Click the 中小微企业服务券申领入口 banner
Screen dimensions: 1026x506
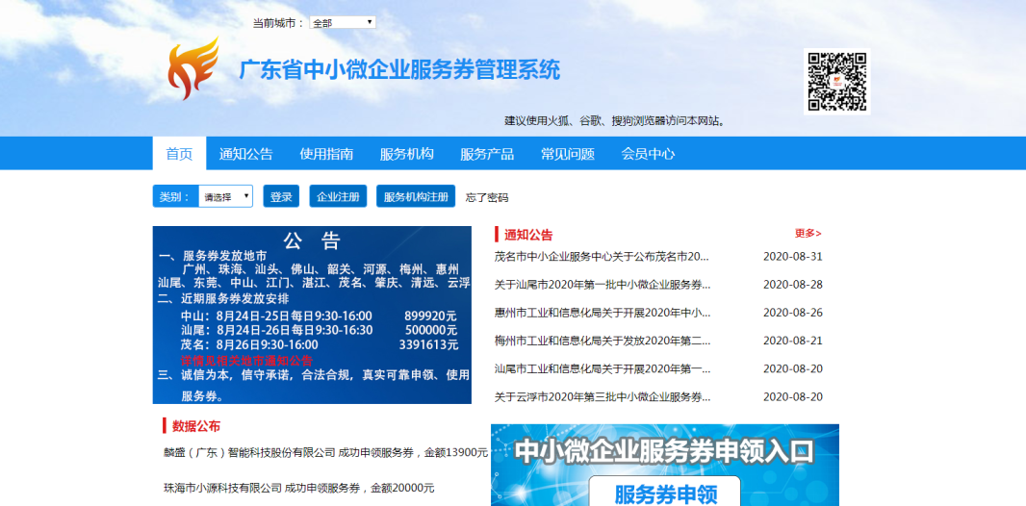(665, 465)
